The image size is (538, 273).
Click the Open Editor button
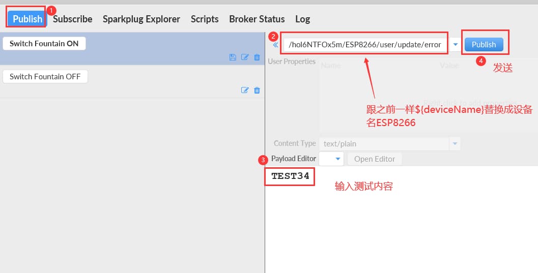click(x=375, y=159)
